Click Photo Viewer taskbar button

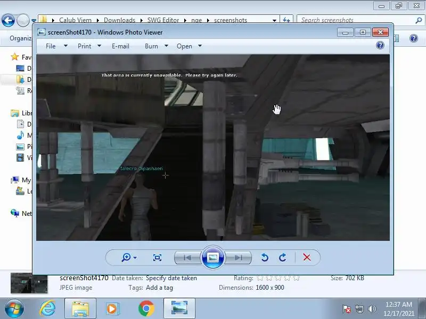(179, 309)
